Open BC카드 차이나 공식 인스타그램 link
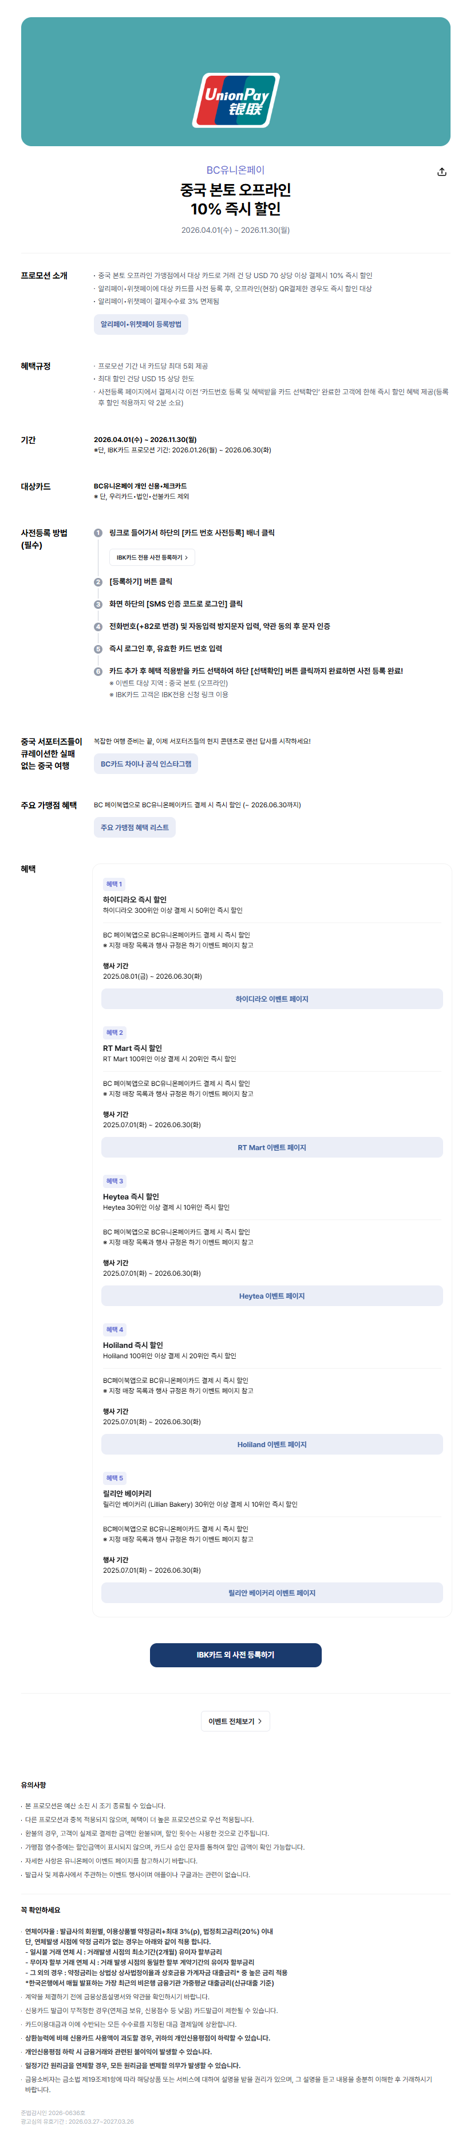 tap(145, 764)
